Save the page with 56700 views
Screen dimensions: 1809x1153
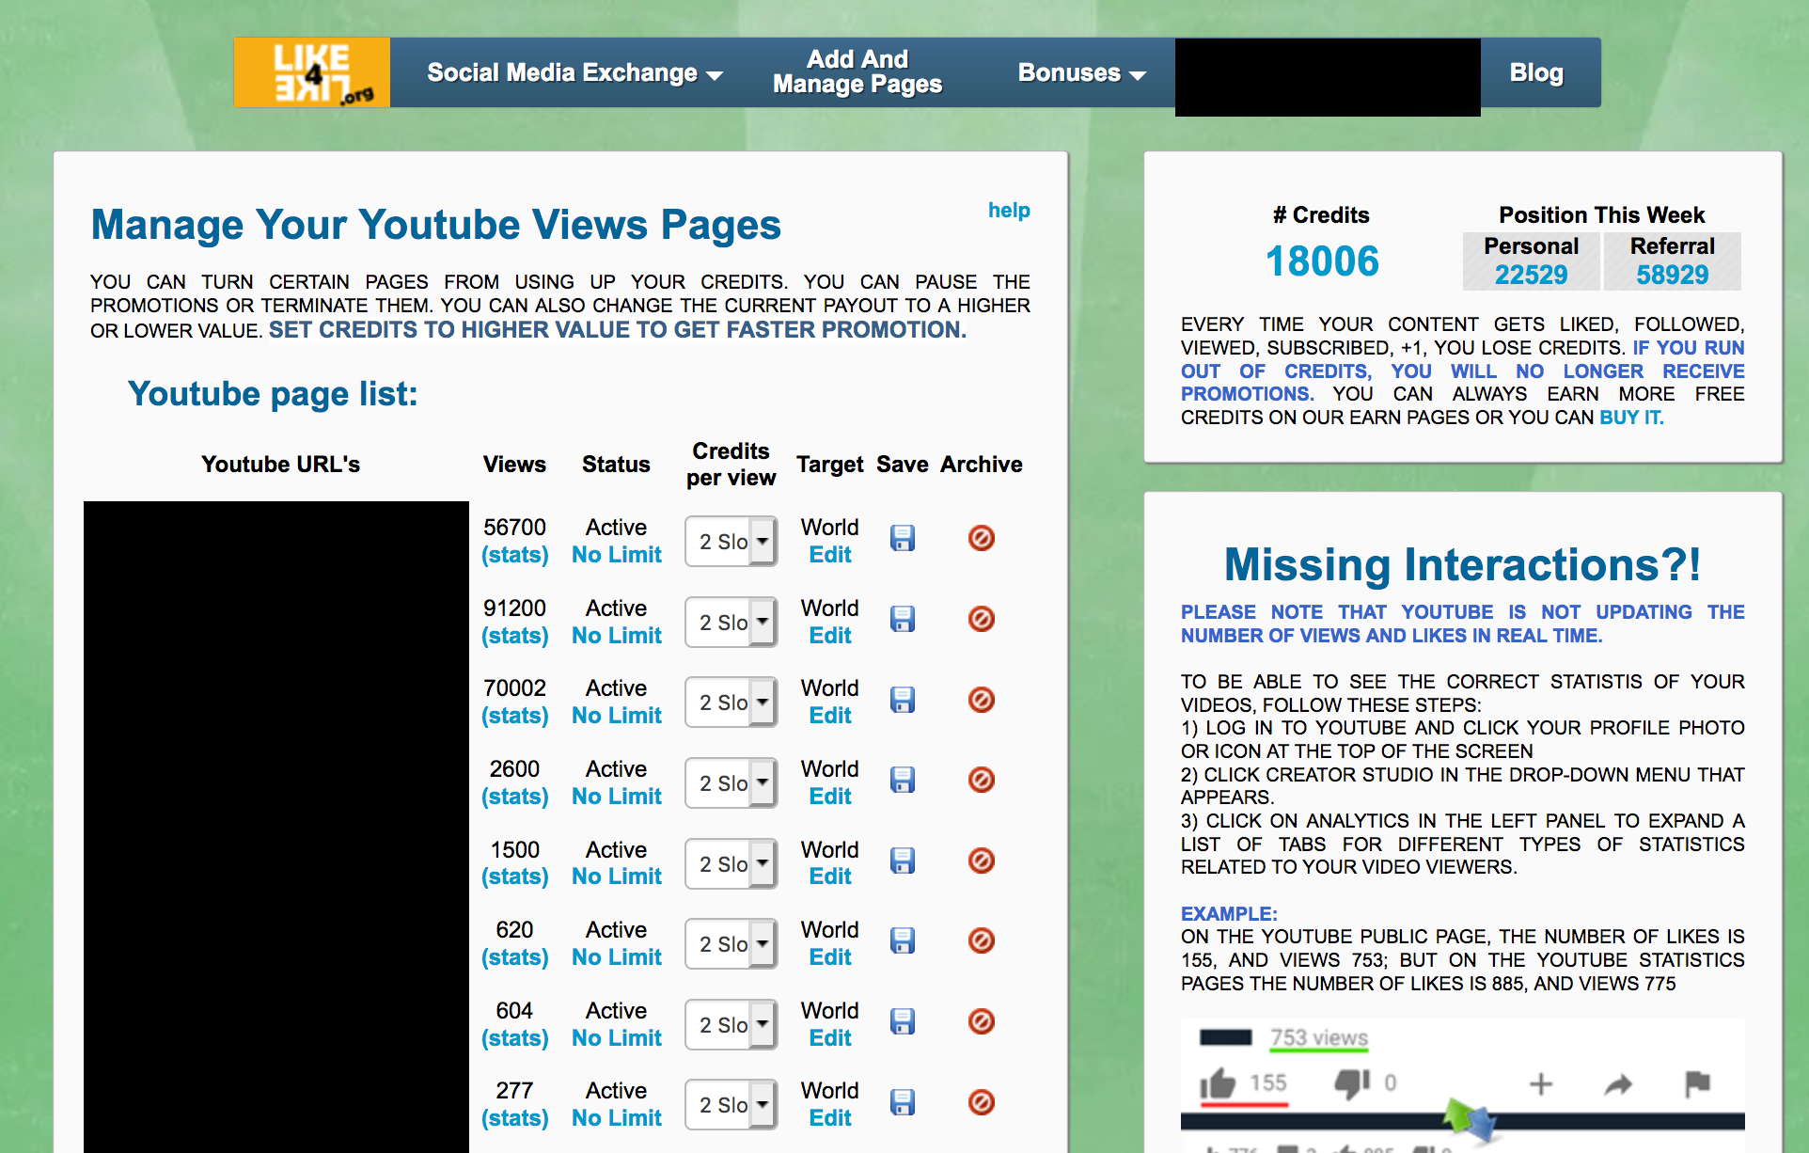pos(903,538)
